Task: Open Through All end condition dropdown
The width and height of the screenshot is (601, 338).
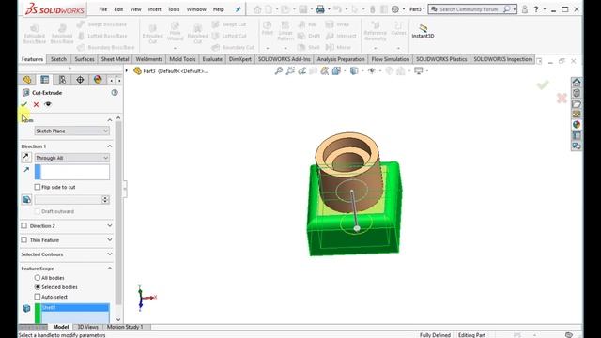Action: [x=71, y=158]
